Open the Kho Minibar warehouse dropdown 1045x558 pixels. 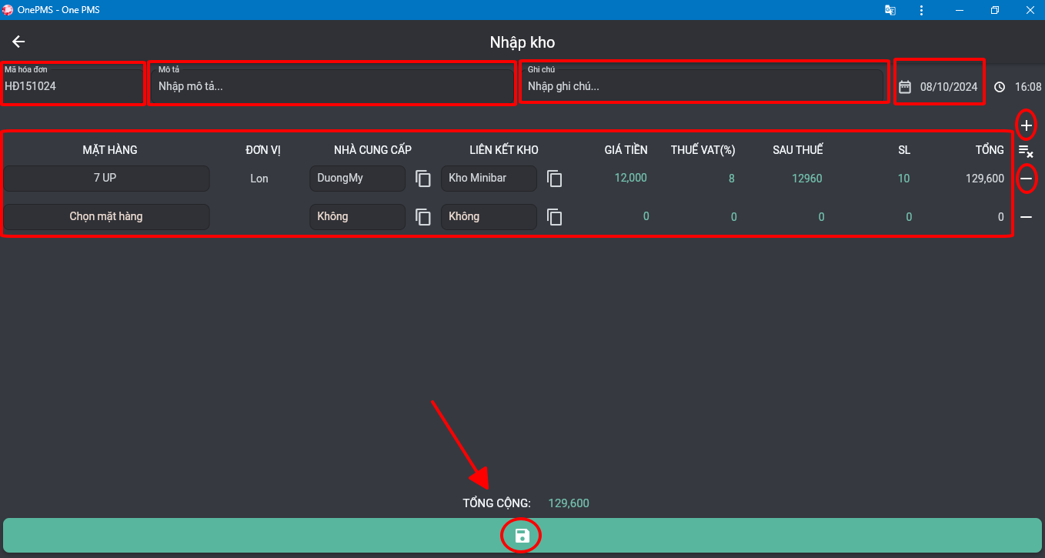(489, 179)
